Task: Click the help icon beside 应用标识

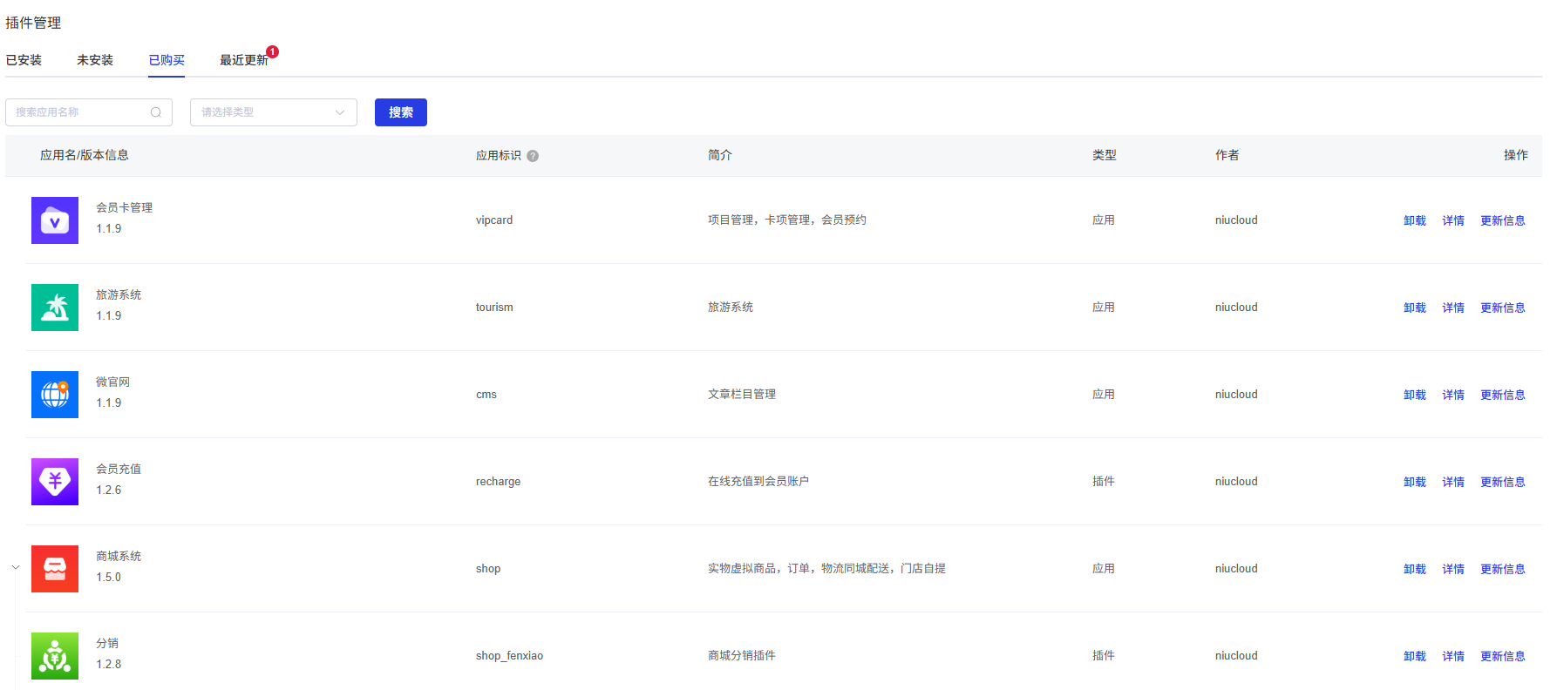Action: click(x=533, y=156)
